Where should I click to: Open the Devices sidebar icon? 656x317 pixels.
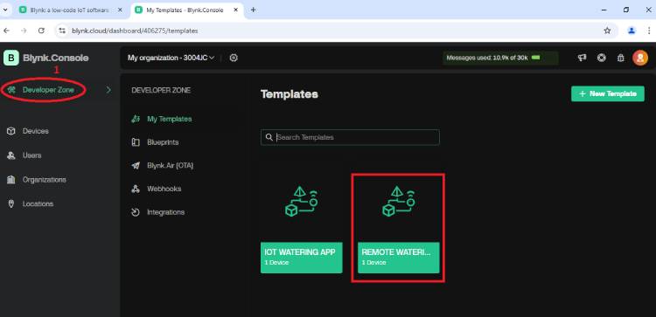(11, 131)
